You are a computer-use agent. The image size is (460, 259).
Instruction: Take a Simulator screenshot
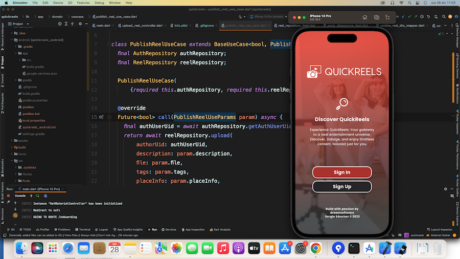[376, 17]
